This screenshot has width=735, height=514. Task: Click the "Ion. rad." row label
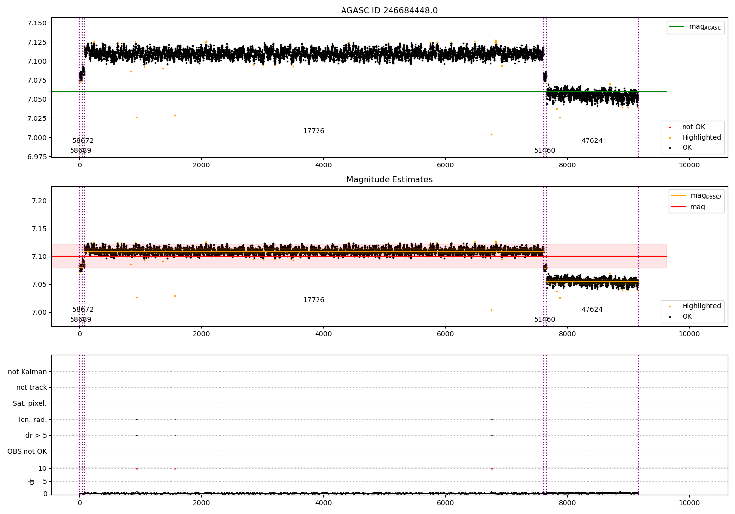(33, 420)
